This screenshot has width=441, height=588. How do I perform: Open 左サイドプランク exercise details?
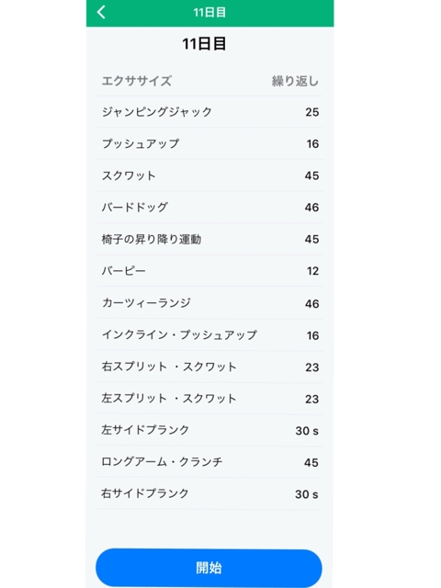(x=210, y=430)
